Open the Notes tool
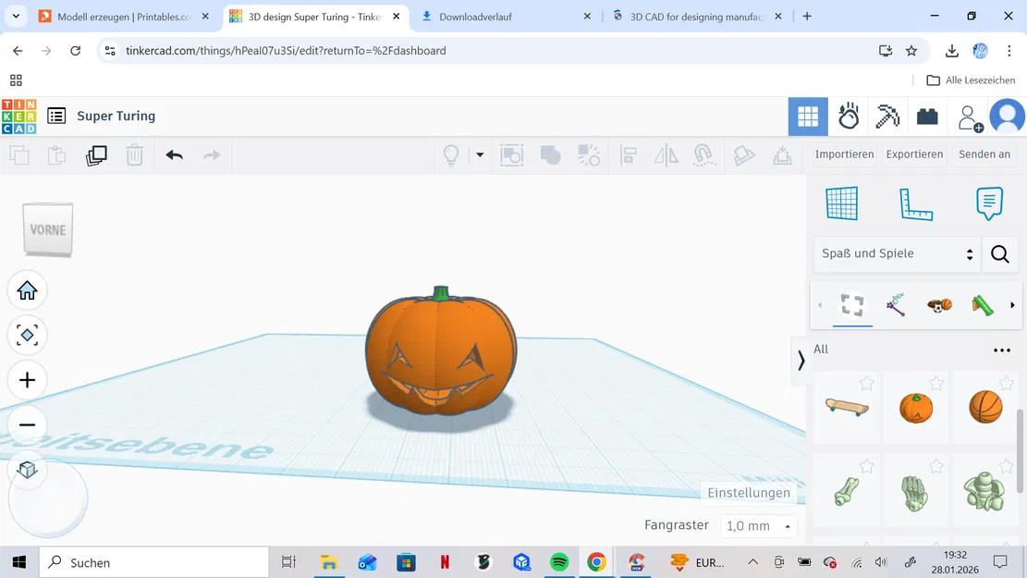 click(x=989, y=203)
